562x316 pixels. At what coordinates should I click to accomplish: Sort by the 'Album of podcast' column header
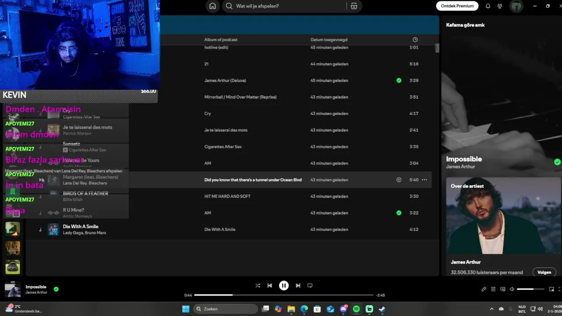point(221,39)
